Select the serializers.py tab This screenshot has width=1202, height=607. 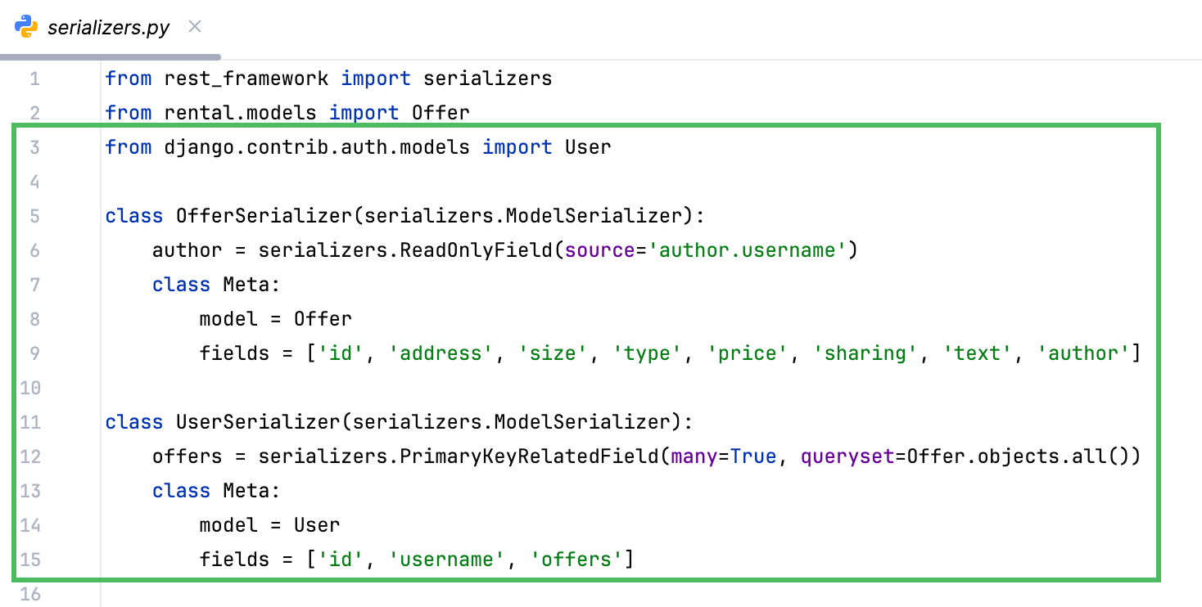pos(108,26)
